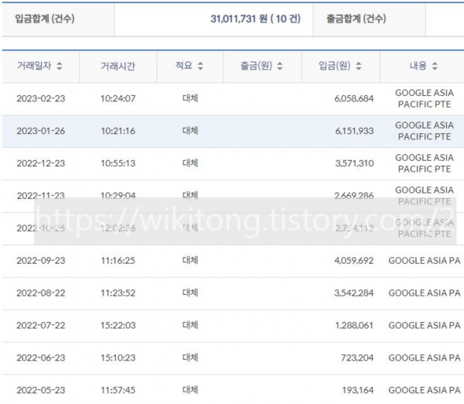Click GOOGLE ASIA PACIFIC PTE in the 2023-02-23 row

[x=424, y=98]
